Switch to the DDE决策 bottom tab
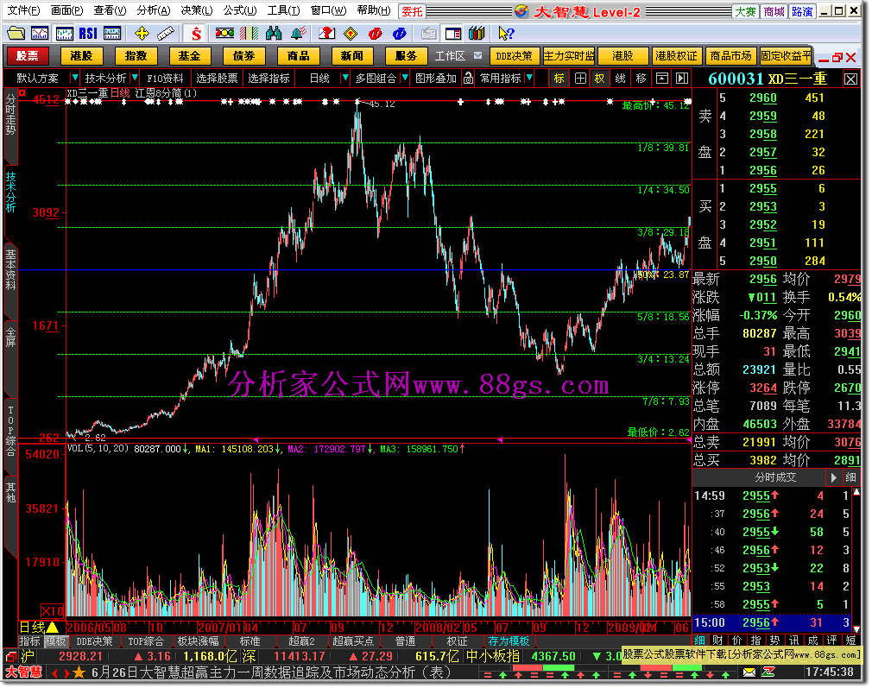The width and height of the screenshot is (872, 688). click(x=94, y=641)
